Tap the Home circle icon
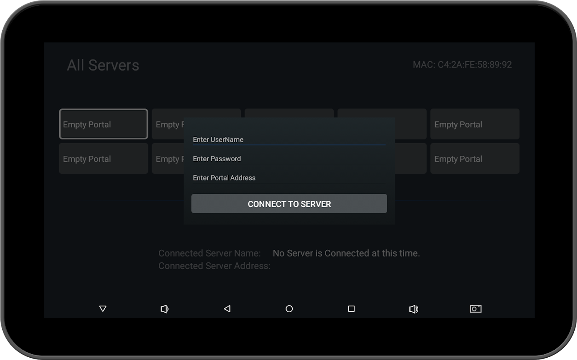The image size is (577, 360). [289, 309]
